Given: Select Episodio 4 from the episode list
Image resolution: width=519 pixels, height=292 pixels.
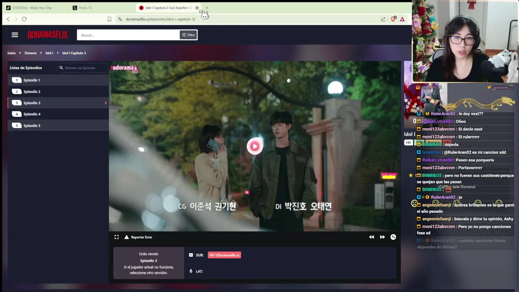Looking at the screenshot, I should coord(59,114).
